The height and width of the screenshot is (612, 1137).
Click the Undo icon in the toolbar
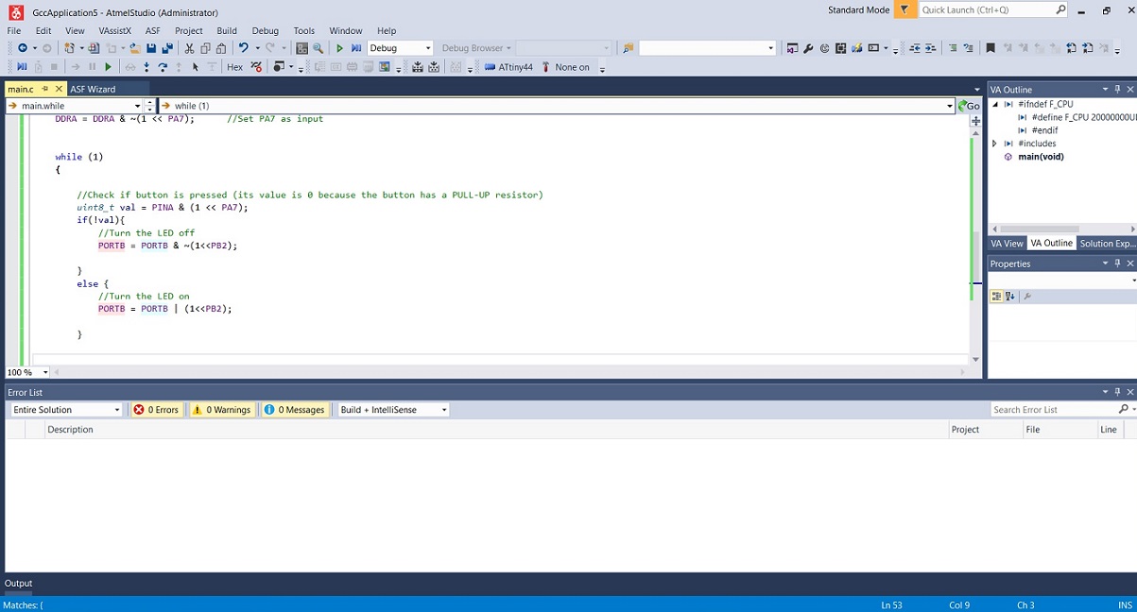[x=243, y=47]
